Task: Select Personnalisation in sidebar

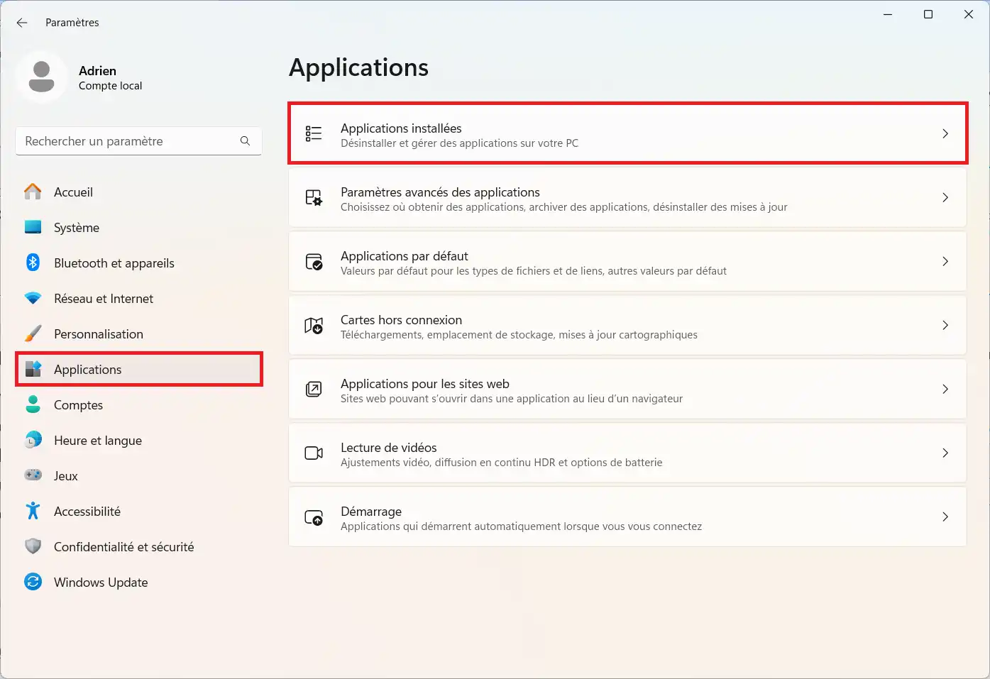Action: [99, 334]
